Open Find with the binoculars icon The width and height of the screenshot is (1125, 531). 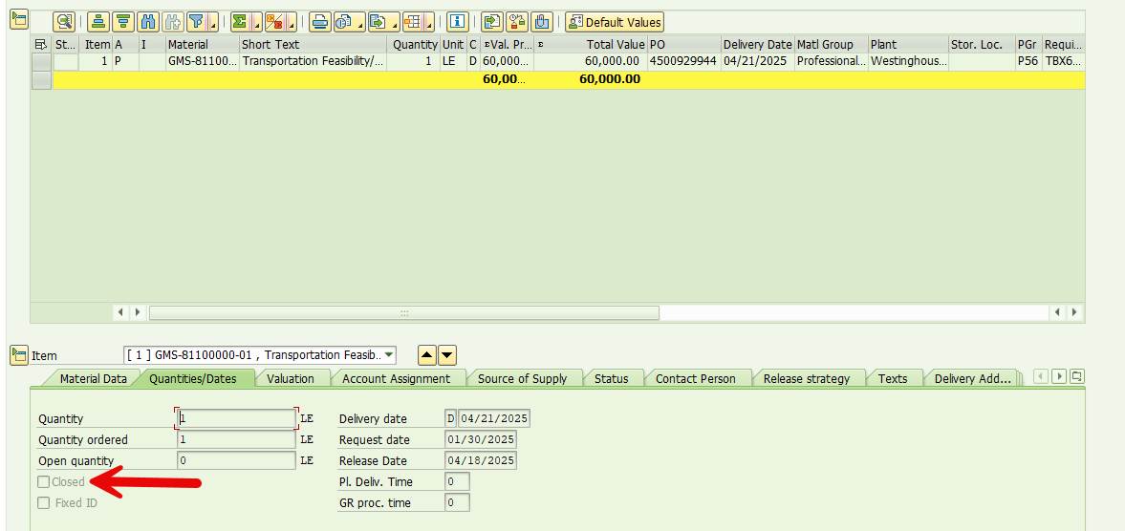[x=148, y=22]
